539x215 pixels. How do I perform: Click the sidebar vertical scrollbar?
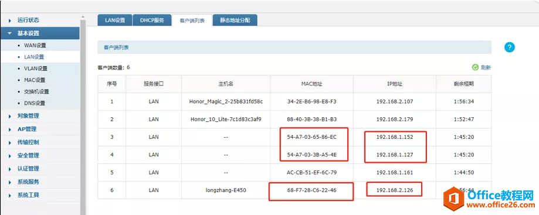pos(83,117)
